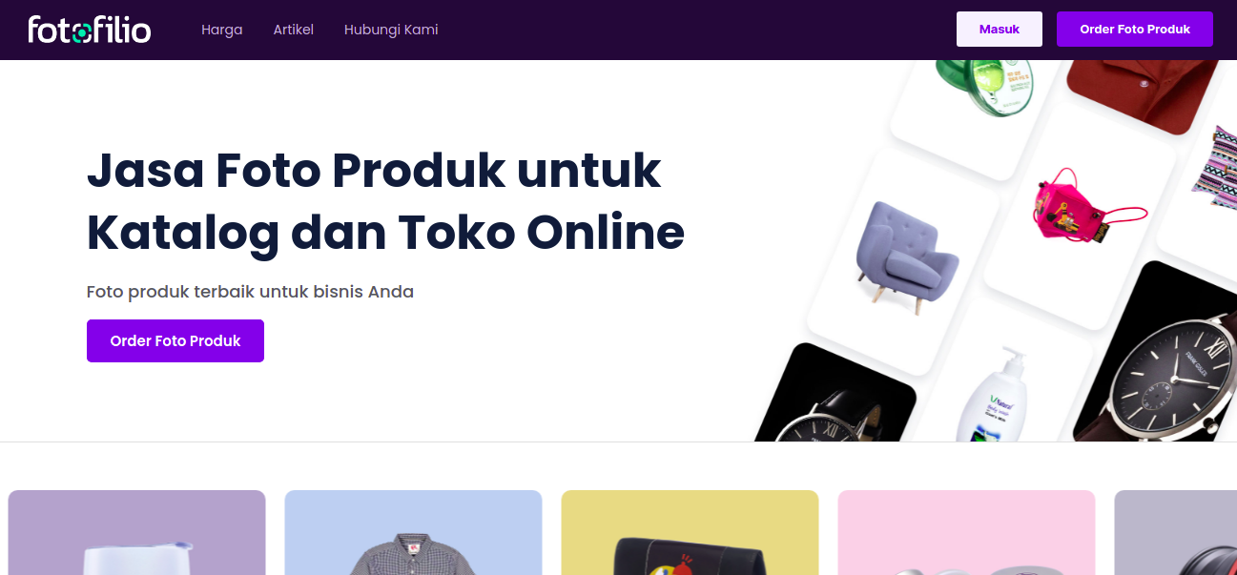
Task: Open the yellow card with black wallet
Action: point(690,532)
